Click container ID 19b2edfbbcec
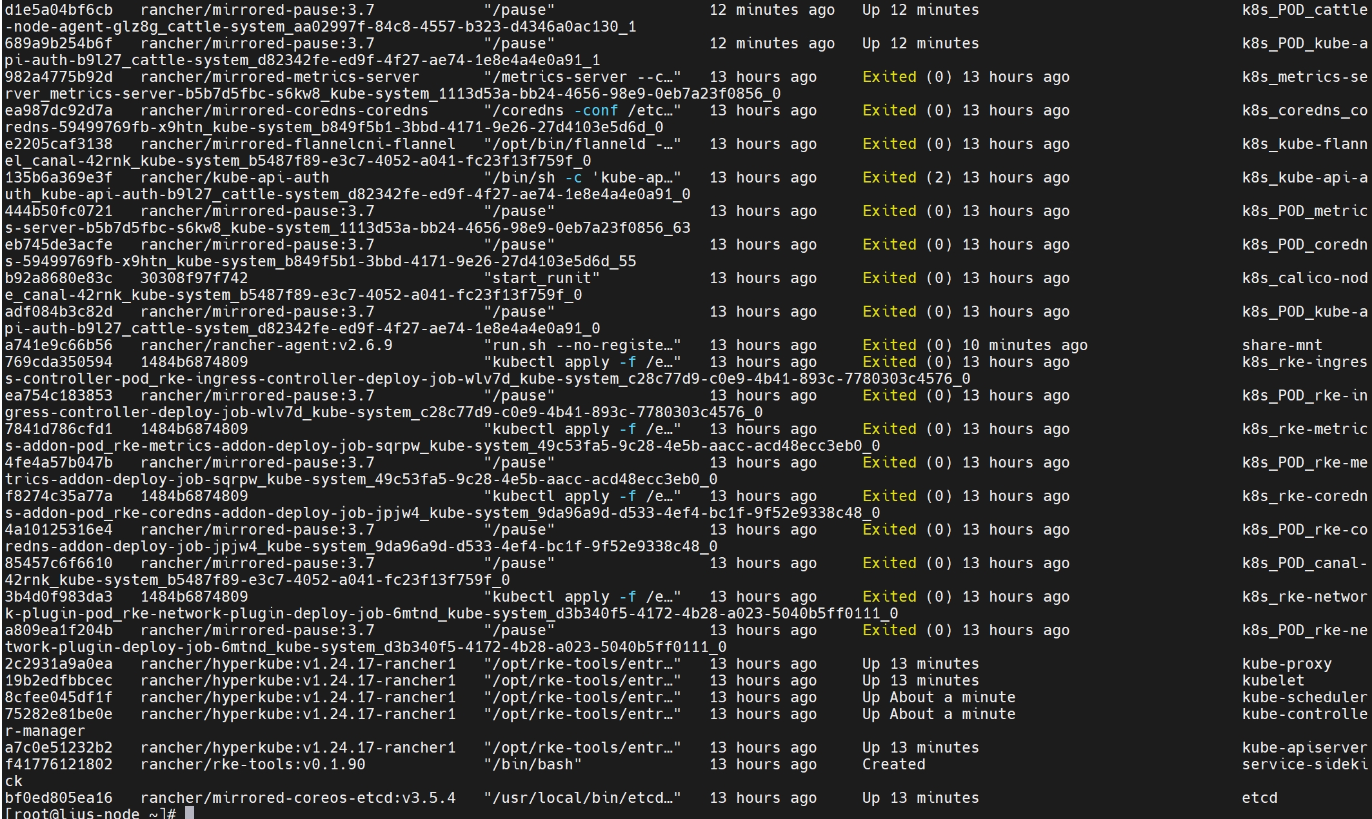This screenshot has width=1372, height=819. point(59,681)
